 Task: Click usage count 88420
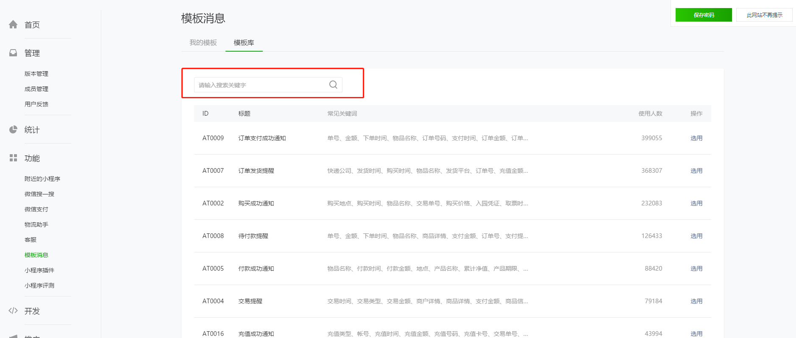pyautogui.click(x=653, y=269)
